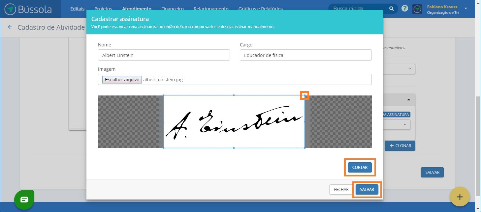Viewport: 481px width, 212px height.
Task: Click the CLONAR button behind the dialog
Action: click(400, 146)
